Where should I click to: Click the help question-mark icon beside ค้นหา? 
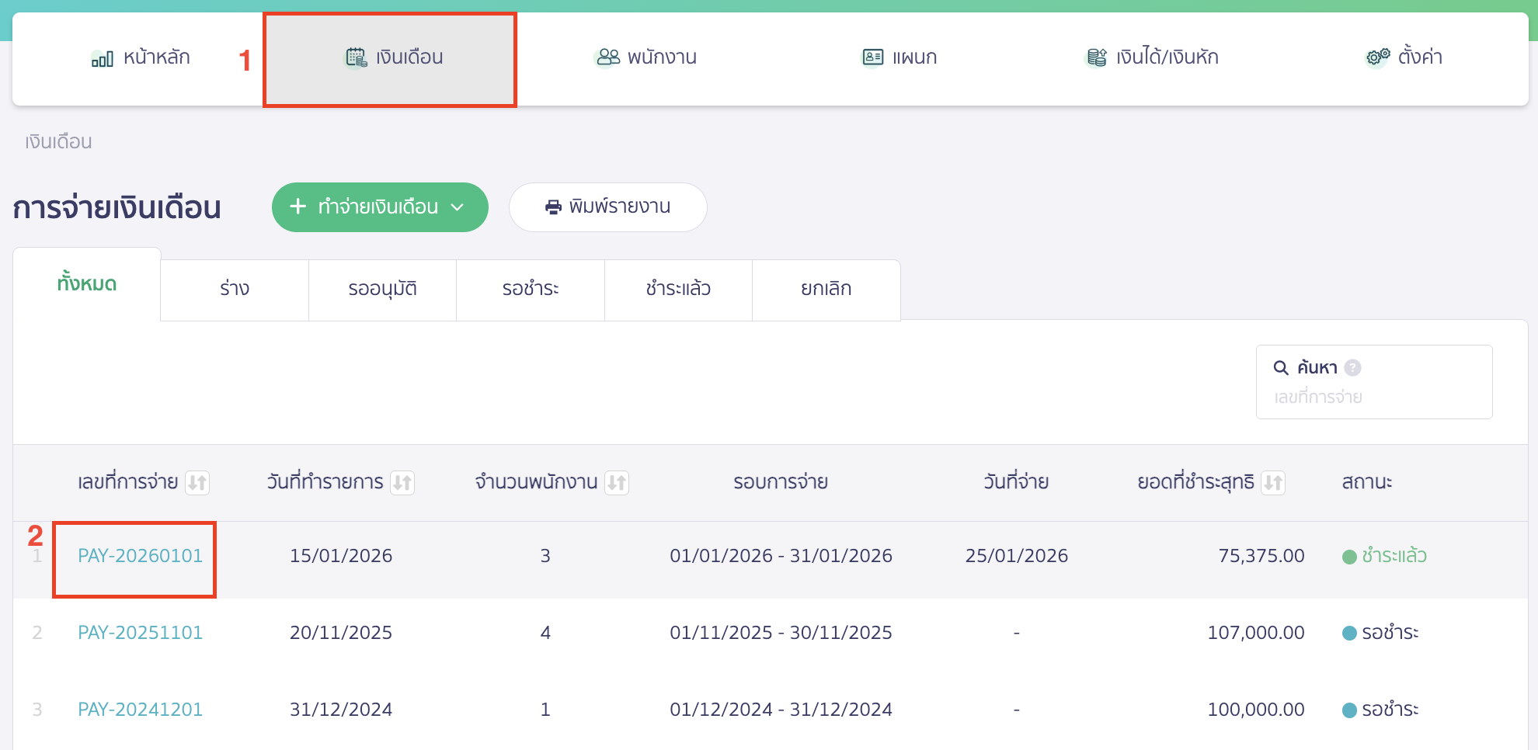pos(1353,366)
